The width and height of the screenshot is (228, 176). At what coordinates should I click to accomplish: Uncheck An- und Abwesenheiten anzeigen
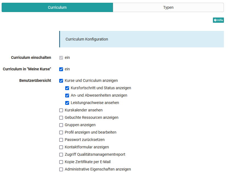[67, 96]
